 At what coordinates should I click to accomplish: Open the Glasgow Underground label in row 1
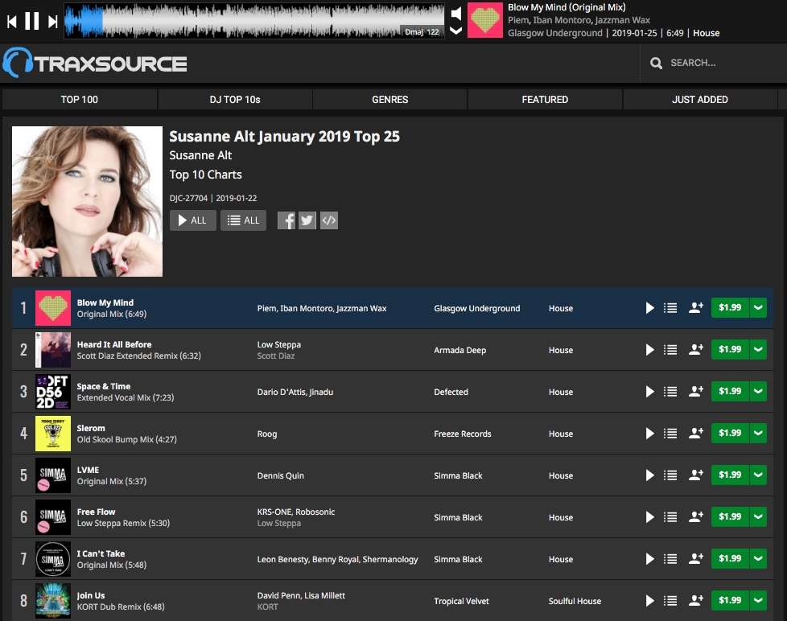tap(477, 308)
